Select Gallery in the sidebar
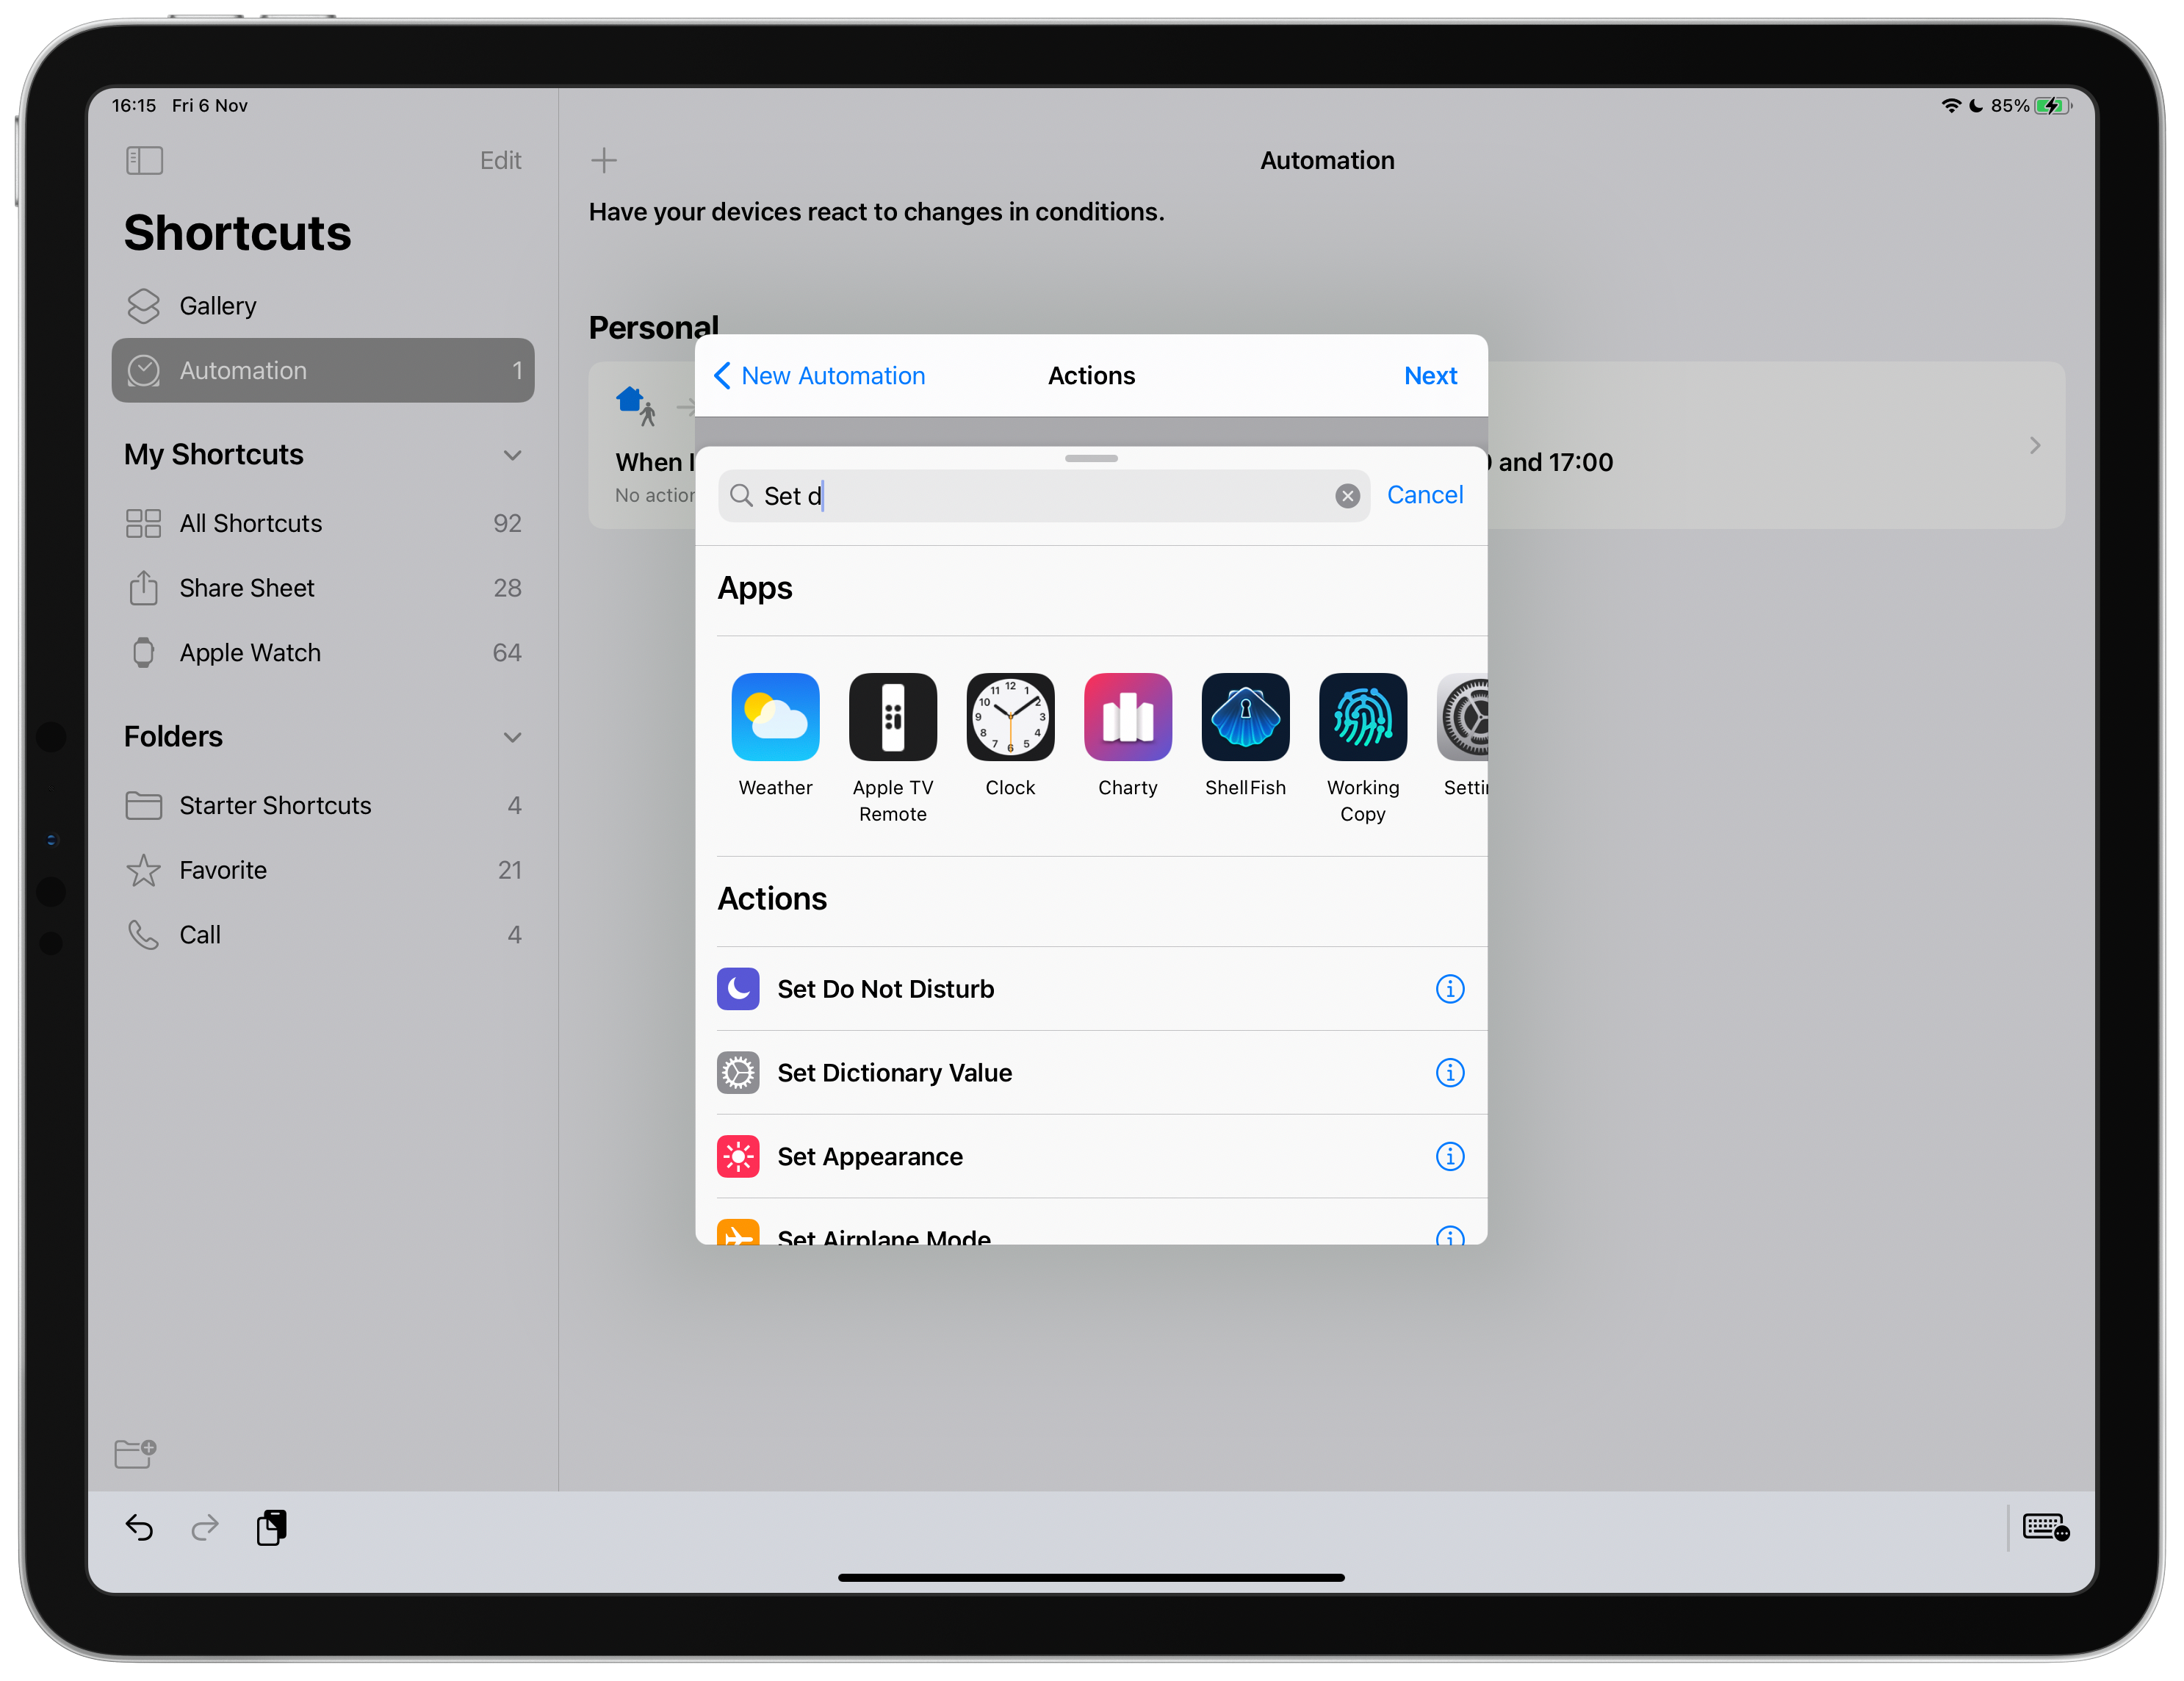 coord(218,306)
